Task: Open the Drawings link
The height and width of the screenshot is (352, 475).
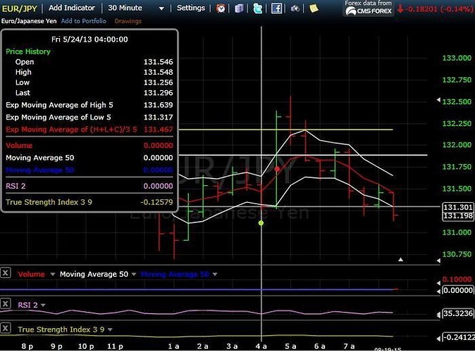Action: (x=128, y=21)
